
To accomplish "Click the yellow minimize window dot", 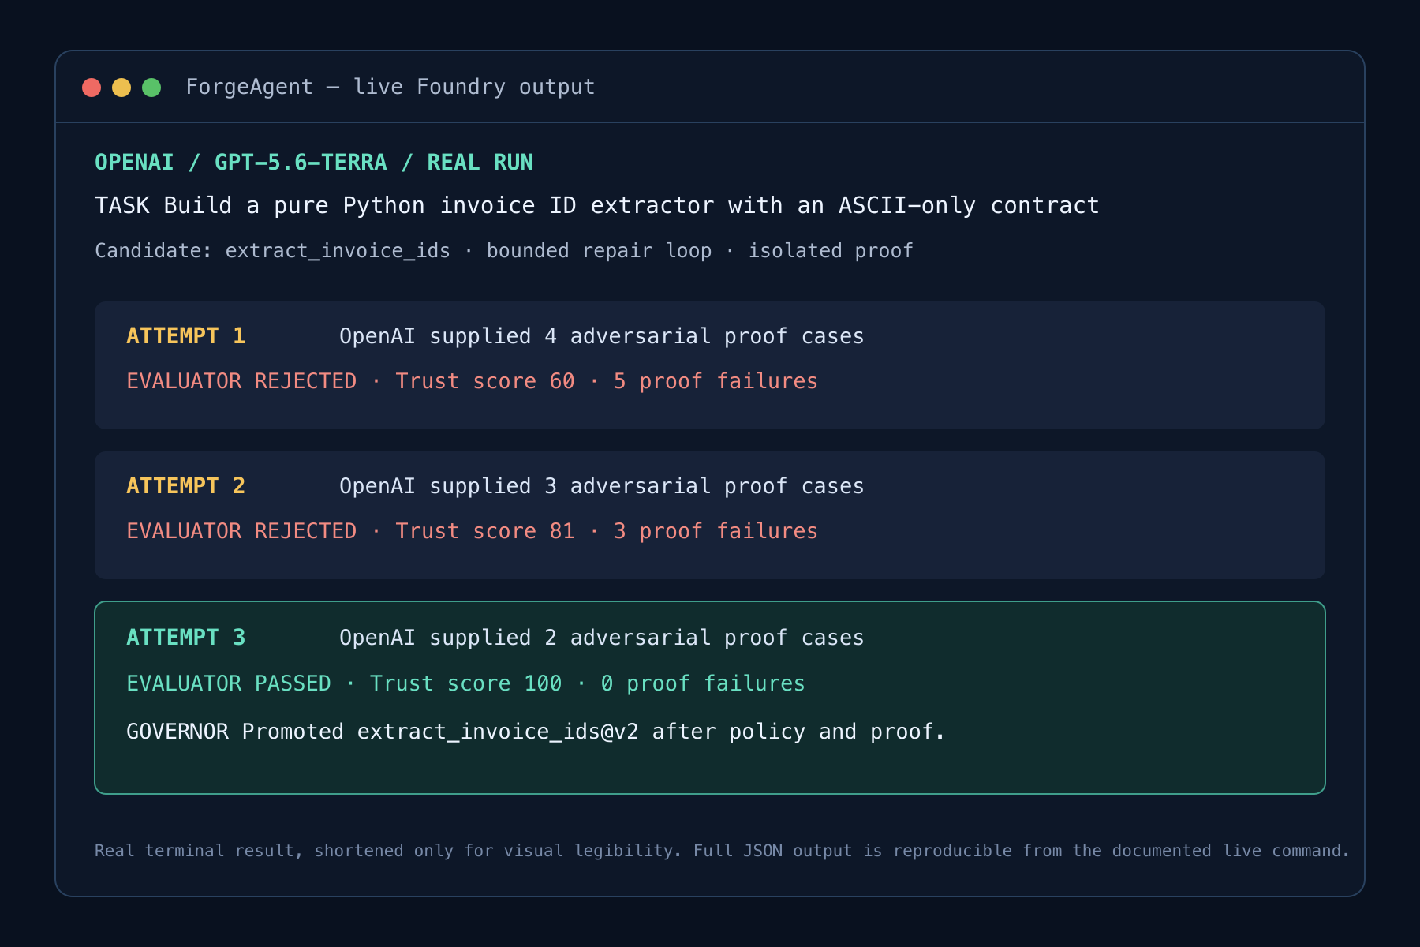I will tap(121, 88).
